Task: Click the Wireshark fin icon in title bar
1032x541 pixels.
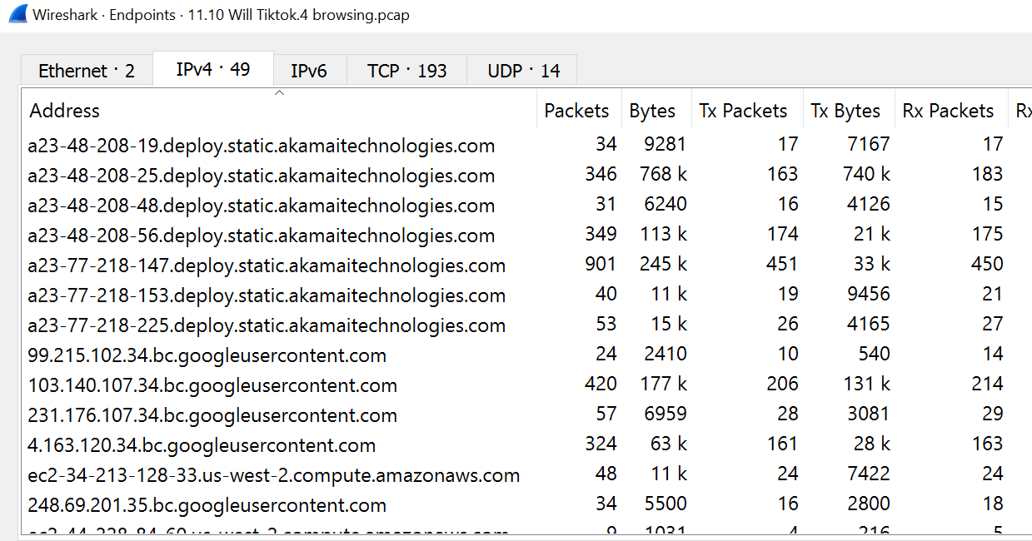Action: 16,14
